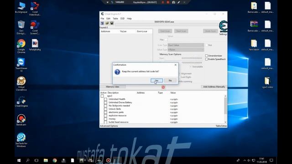Select the Unlimited Health row value script
This screenshot has width=292, height=164.
click(174, 99)
